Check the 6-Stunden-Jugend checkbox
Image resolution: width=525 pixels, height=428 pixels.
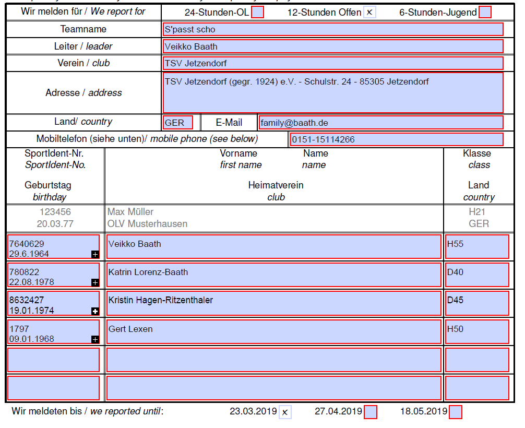point(485,12)
